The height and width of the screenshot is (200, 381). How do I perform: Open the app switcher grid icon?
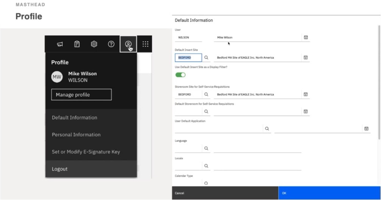145,44
